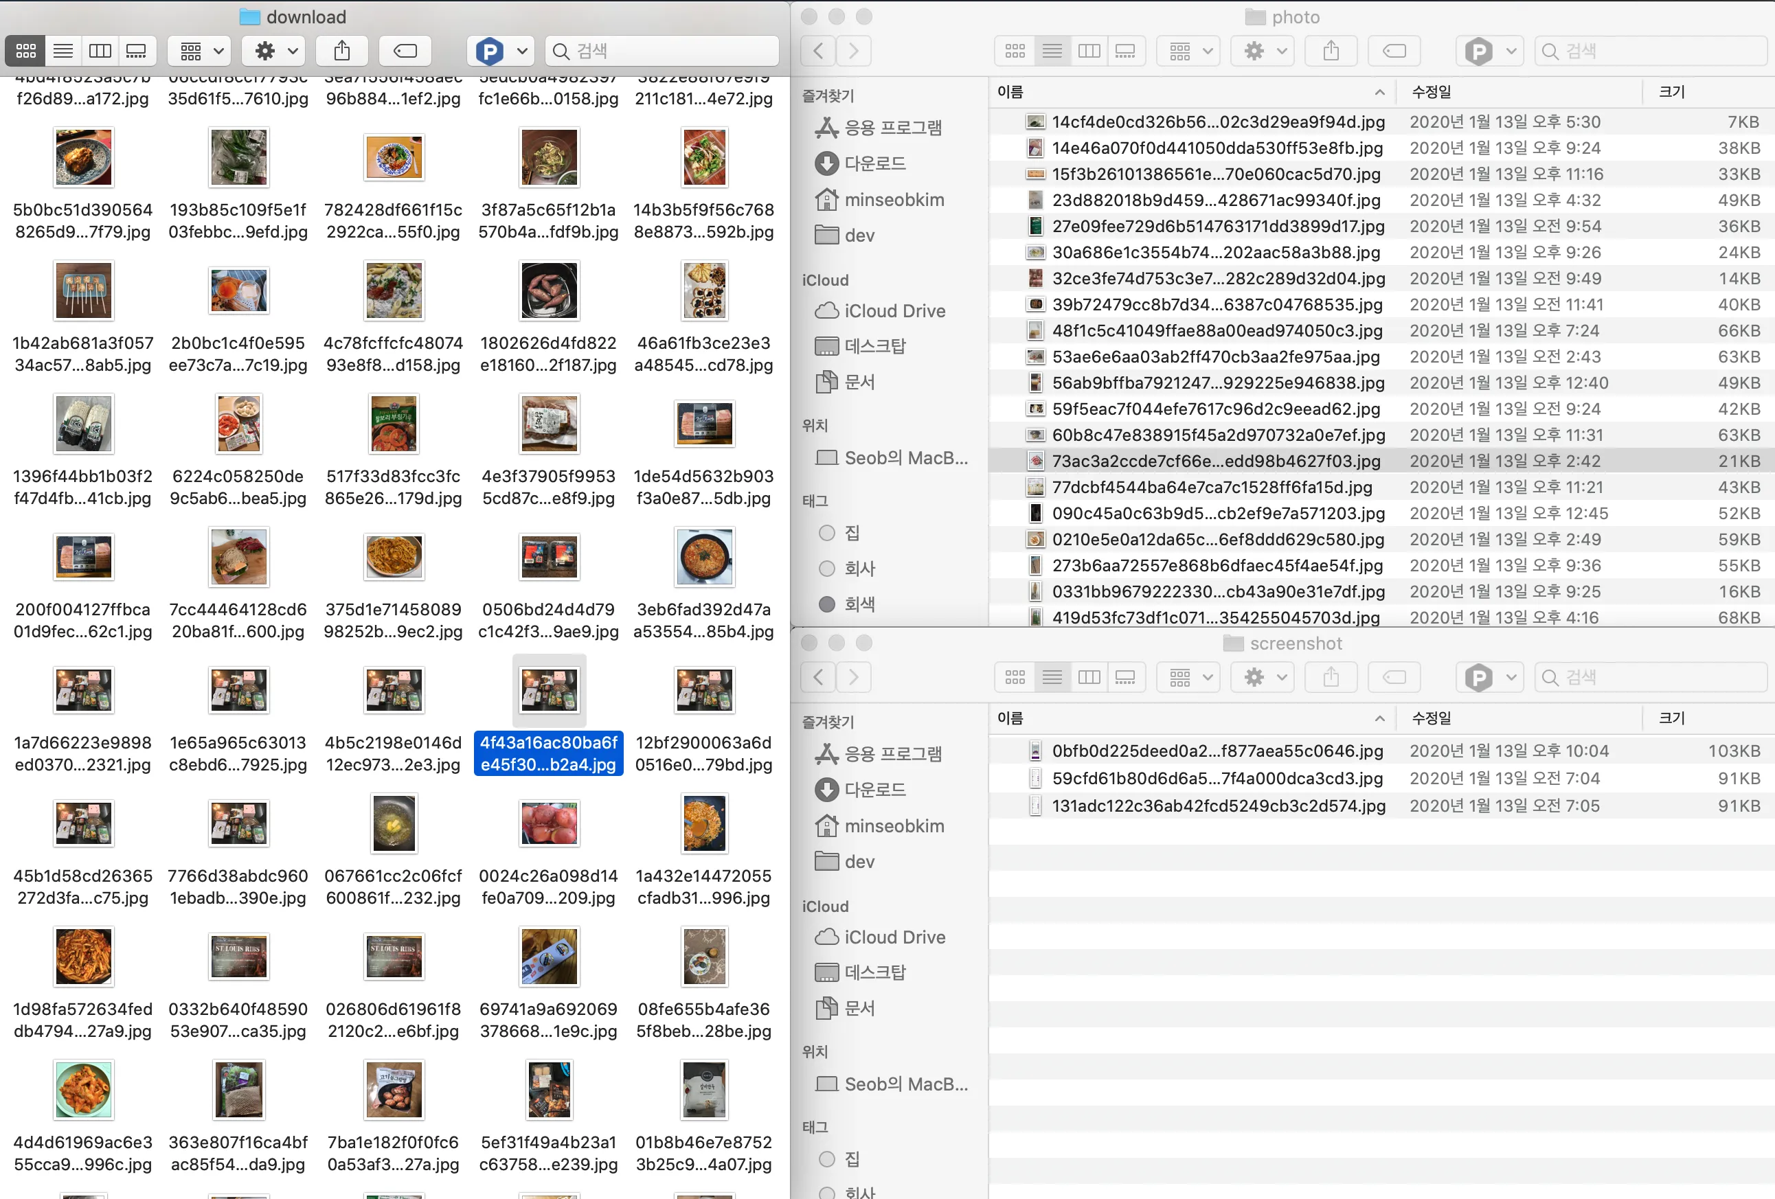The height and width of the screenshot is (1199, 1775).
Task: Open group-by dropdown in download window
Action: click(x=200, y=52)
